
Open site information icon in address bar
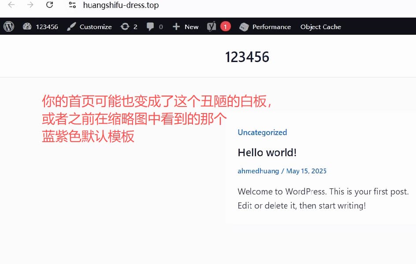pyautogui.click(x=72, y=5)
